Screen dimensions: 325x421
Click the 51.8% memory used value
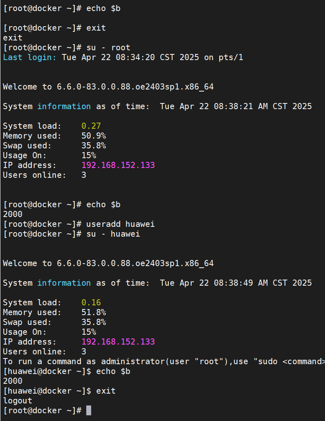(x=94, y=312)
